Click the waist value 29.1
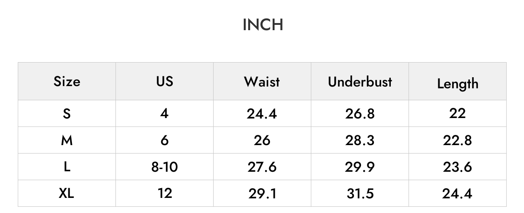 coord(262,193)
